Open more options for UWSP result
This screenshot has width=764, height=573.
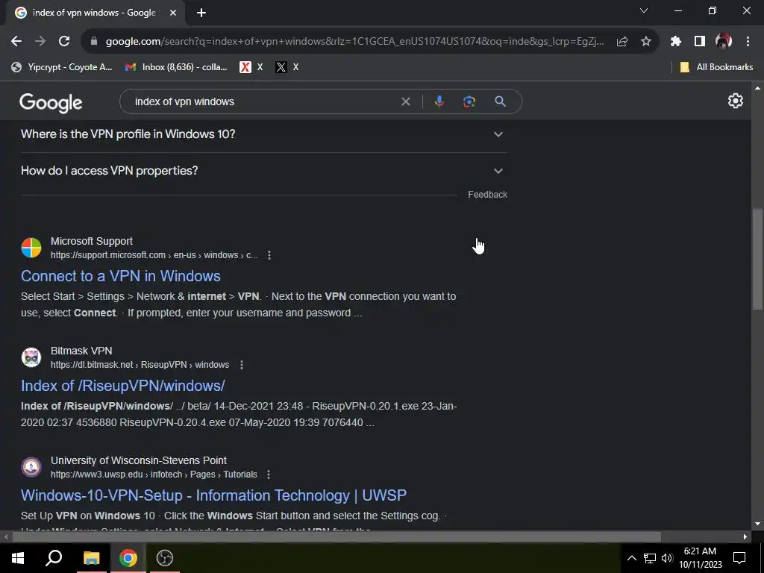269,474
